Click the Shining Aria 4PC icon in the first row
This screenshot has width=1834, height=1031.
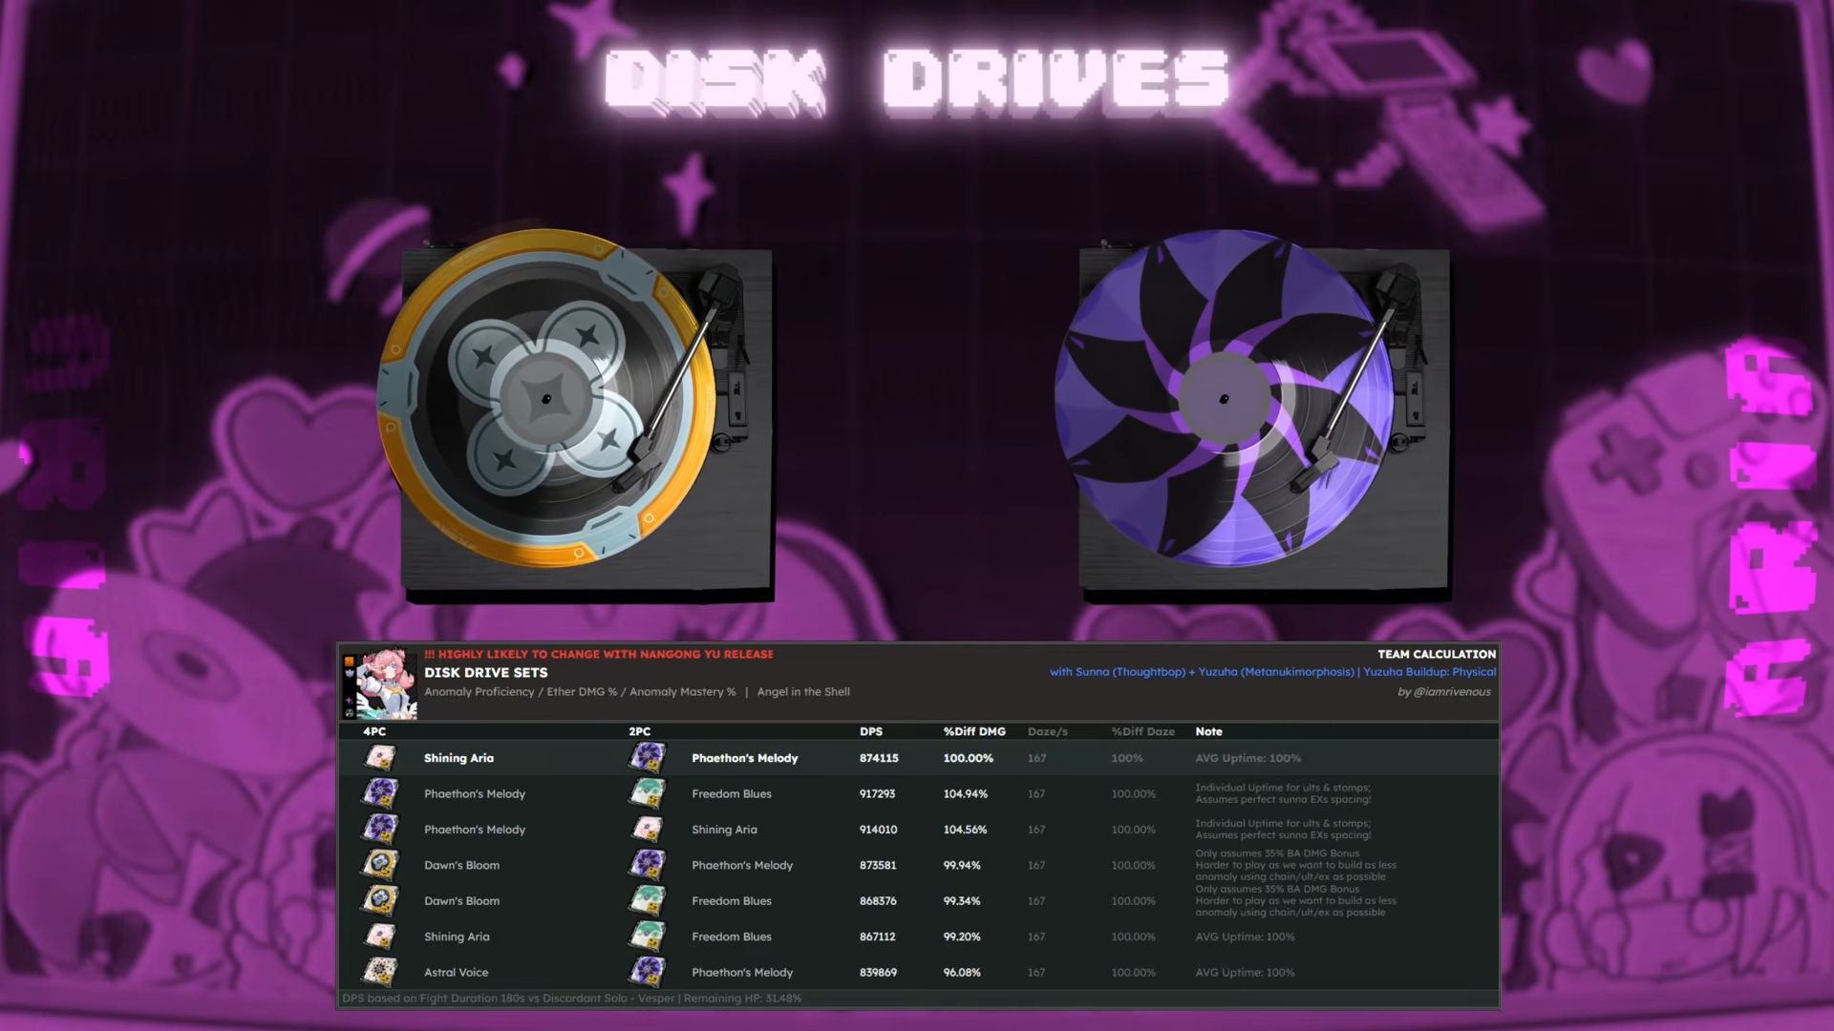[380, 758]
